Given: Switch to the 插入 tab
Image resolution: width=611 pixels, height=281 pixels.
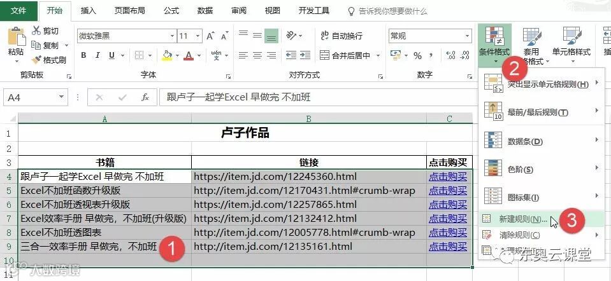Looking at the screenshot, I should [x=88, y=11].
